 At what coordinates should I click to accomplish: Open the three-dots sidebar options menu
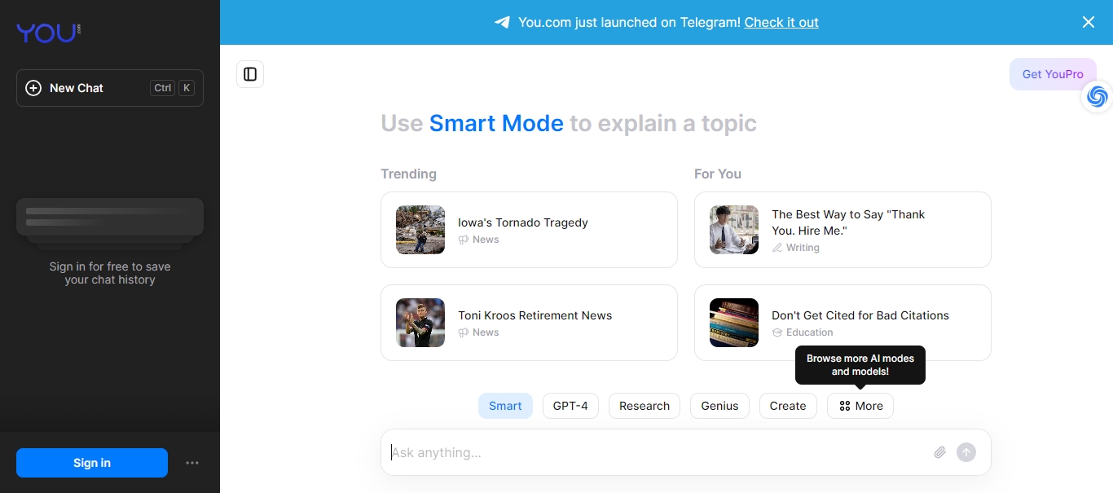click(x=192, y=463)
